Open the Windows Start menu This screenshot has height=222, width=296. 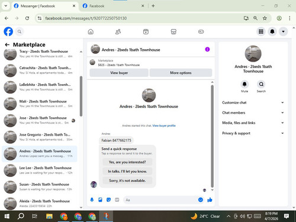pyautogui.click(x=7, y=216)
